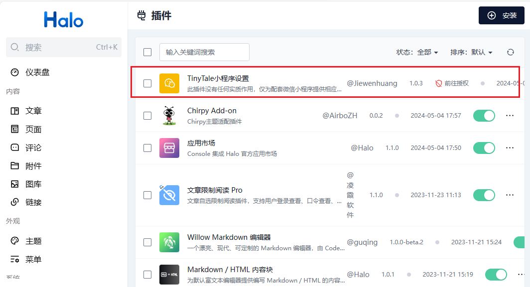Click author @guqing

[x=362, y=242]
